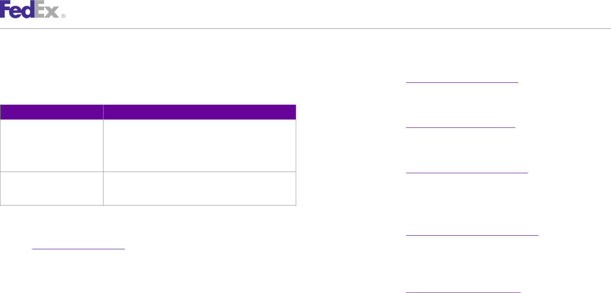Click the horizontal divider line under the logo
The width and height of the screenshot is (611, 293).
click(x=305, y=28)
